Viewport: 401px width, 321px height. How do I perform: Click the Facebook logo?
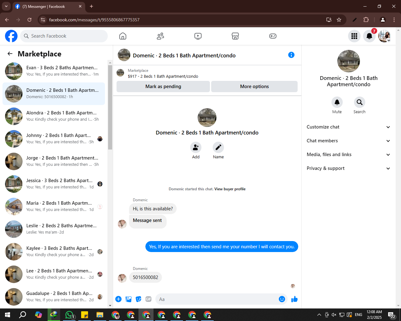pos(11,36)
